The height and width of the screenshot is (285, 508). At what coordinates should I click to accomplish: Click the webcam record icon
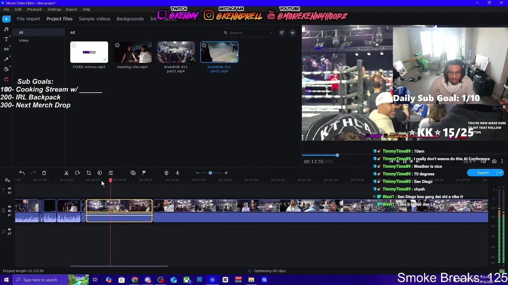[x=166, y=173]
